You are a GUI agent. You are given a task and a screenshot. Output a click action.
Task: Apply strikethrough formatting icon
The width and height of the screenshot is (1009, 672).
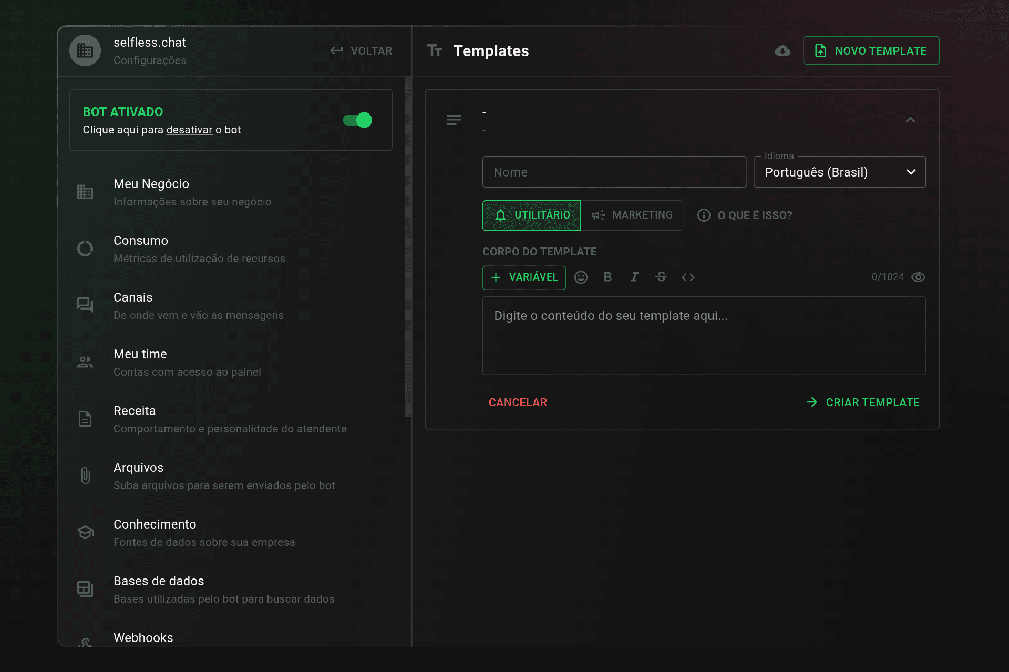(x=661, y=277)
